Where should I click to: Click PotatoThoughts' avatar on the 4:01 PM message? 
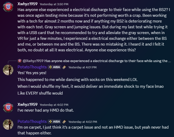click(x=8, y=70)
